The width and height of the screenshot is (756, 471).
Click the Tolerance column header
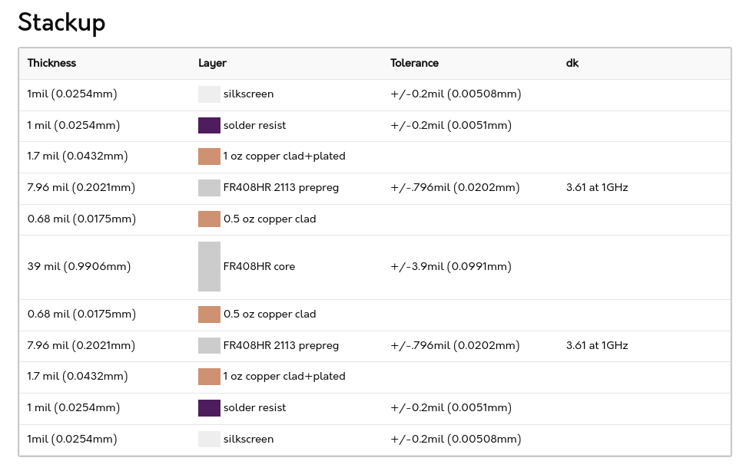(414, 63)
